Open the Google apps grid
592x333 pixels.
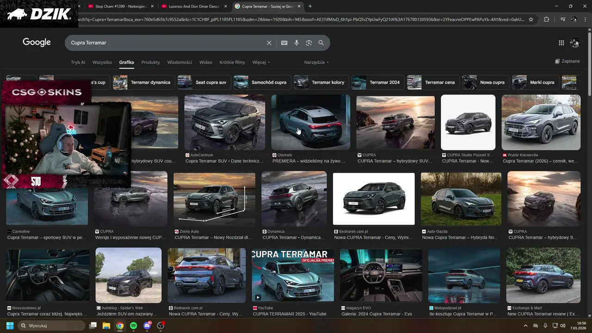click(561, 43)
